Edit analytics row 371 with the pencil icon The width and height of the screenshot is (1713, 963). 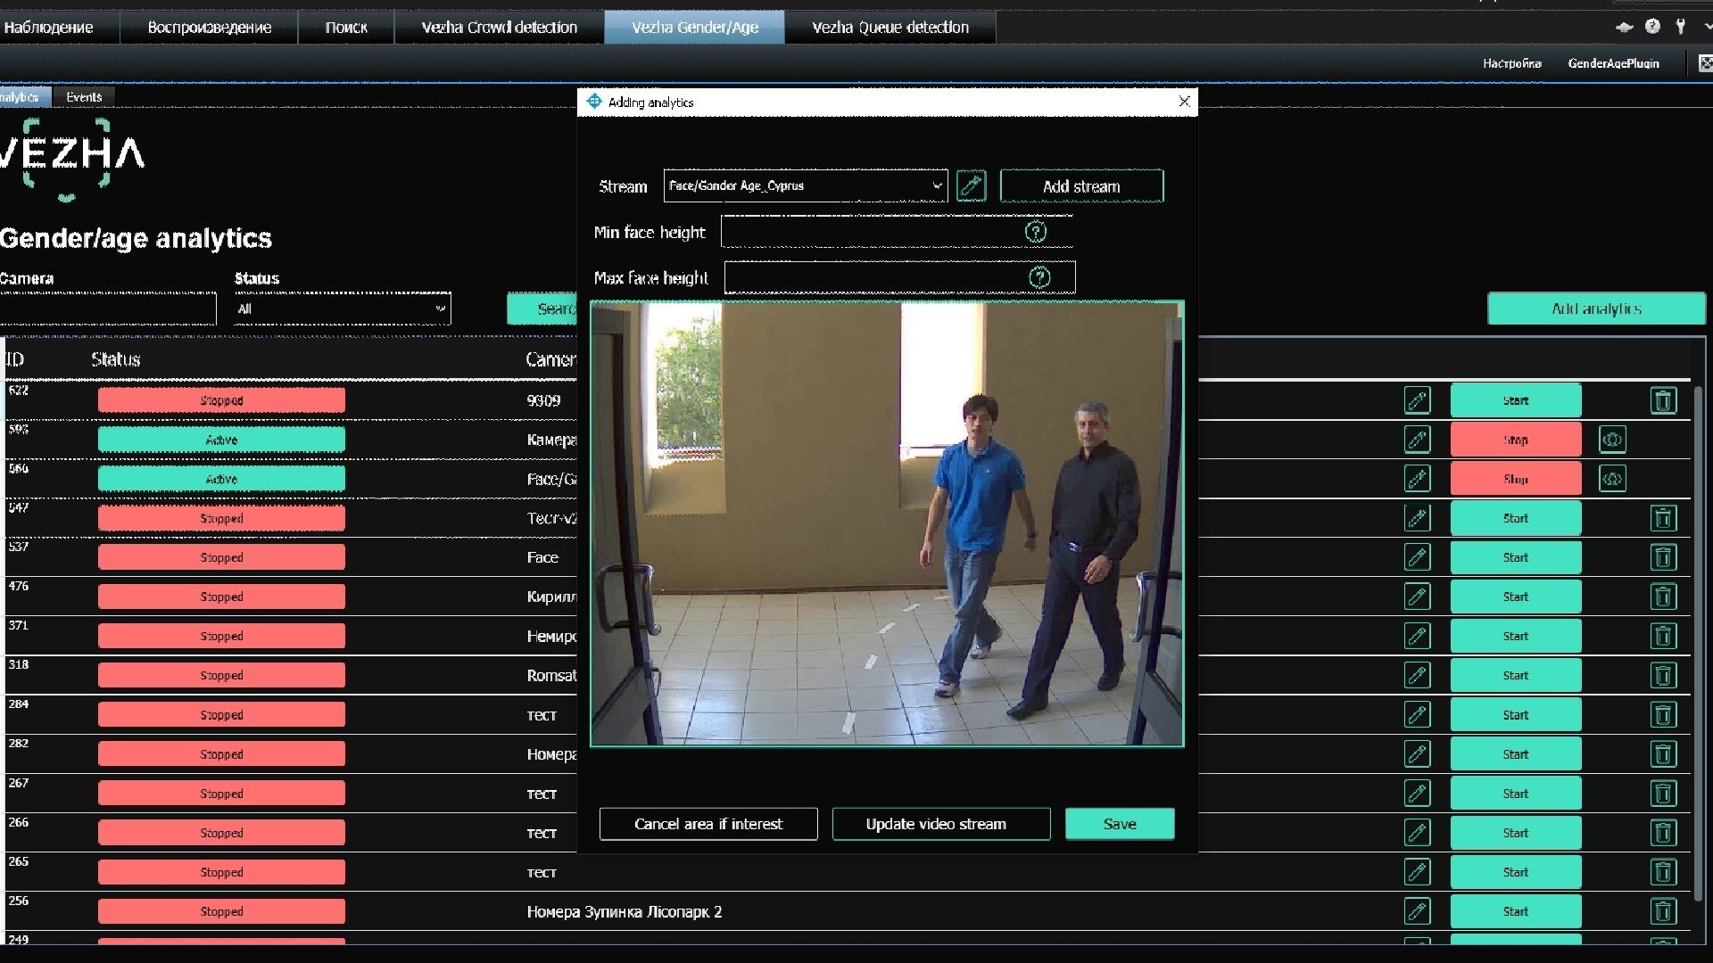pyautogui.click(x=1417, y=636)
